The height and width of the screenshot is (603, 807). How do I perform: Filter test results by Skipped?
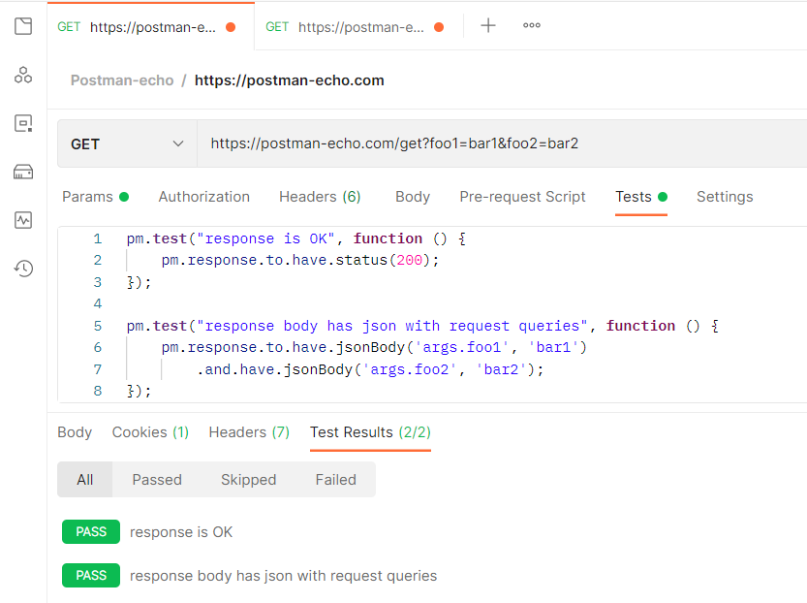coord(249,480)
